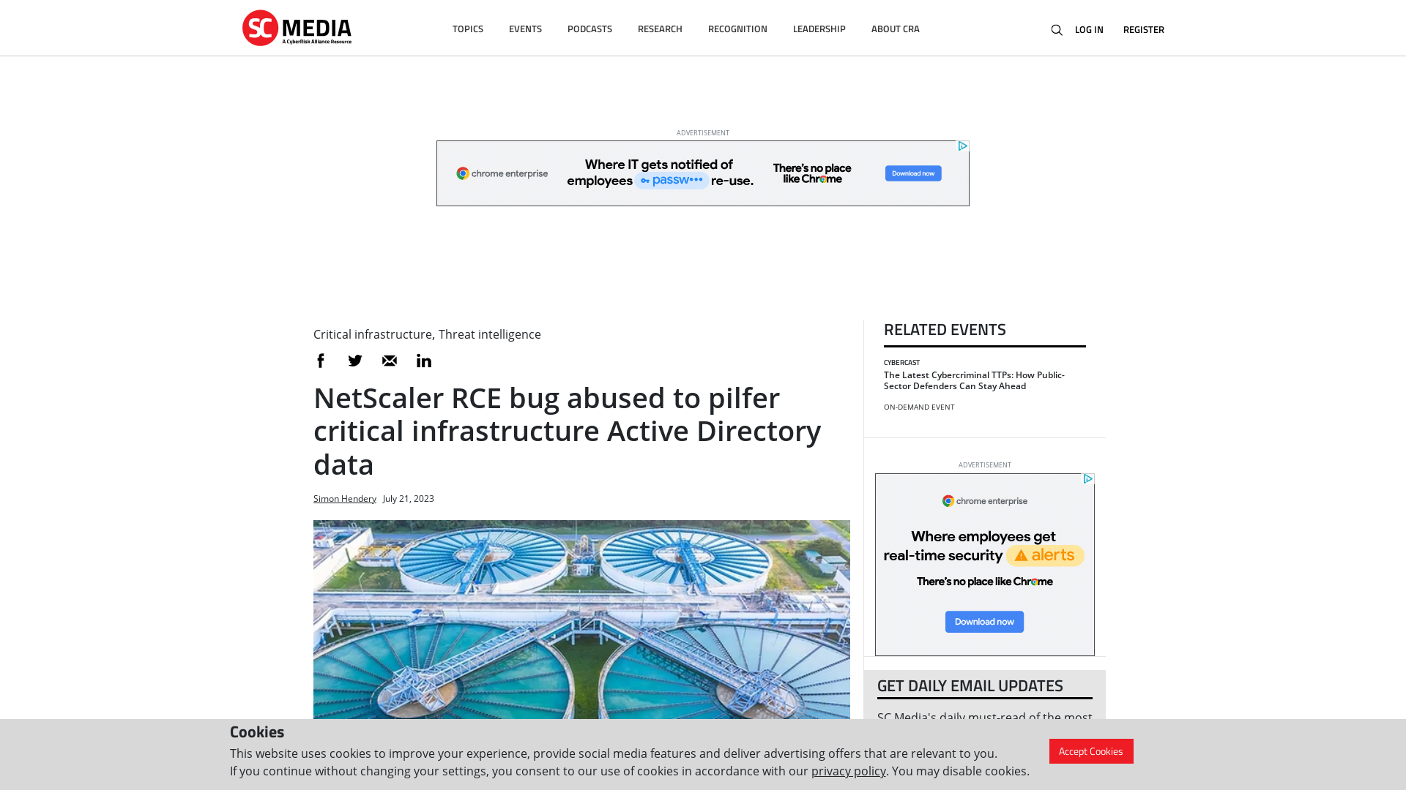
Task: Expand the ABOUT CRA dropdown
Action: 895,28
